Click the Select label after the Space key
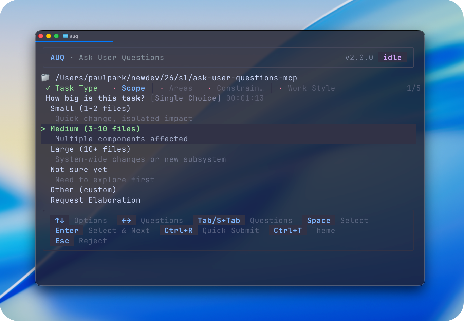The image size is (464, 321). pos(354,221)
